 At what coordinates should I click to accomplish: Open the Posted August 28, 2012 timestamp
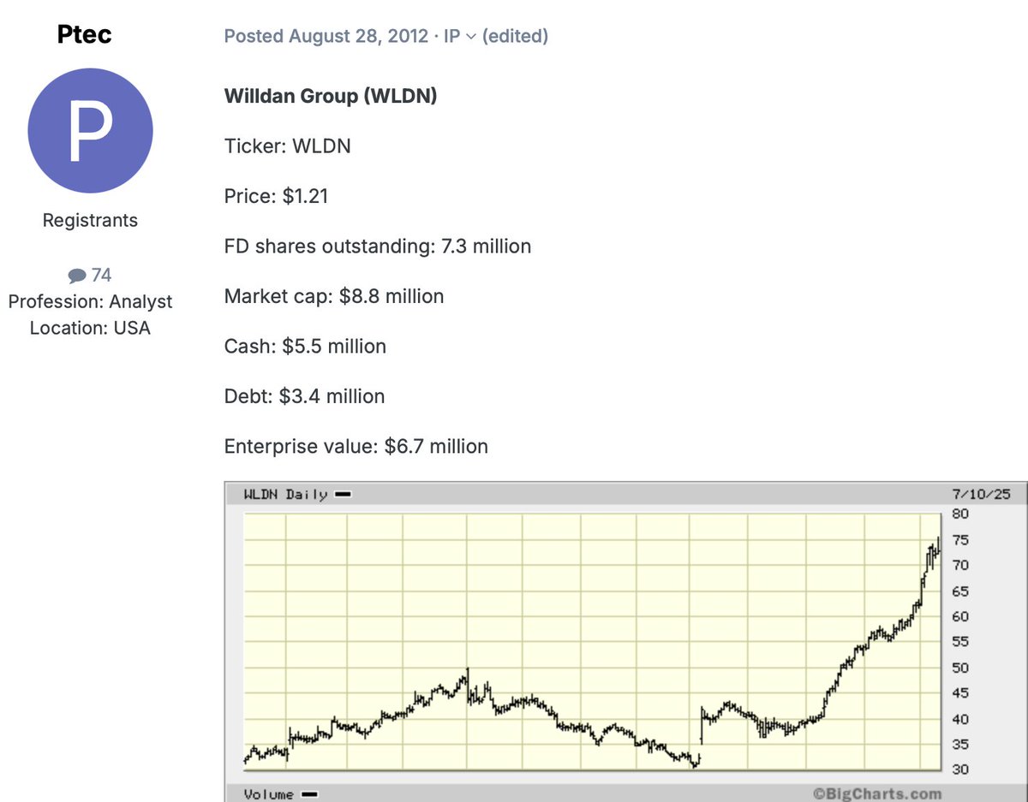coord(326,36)
